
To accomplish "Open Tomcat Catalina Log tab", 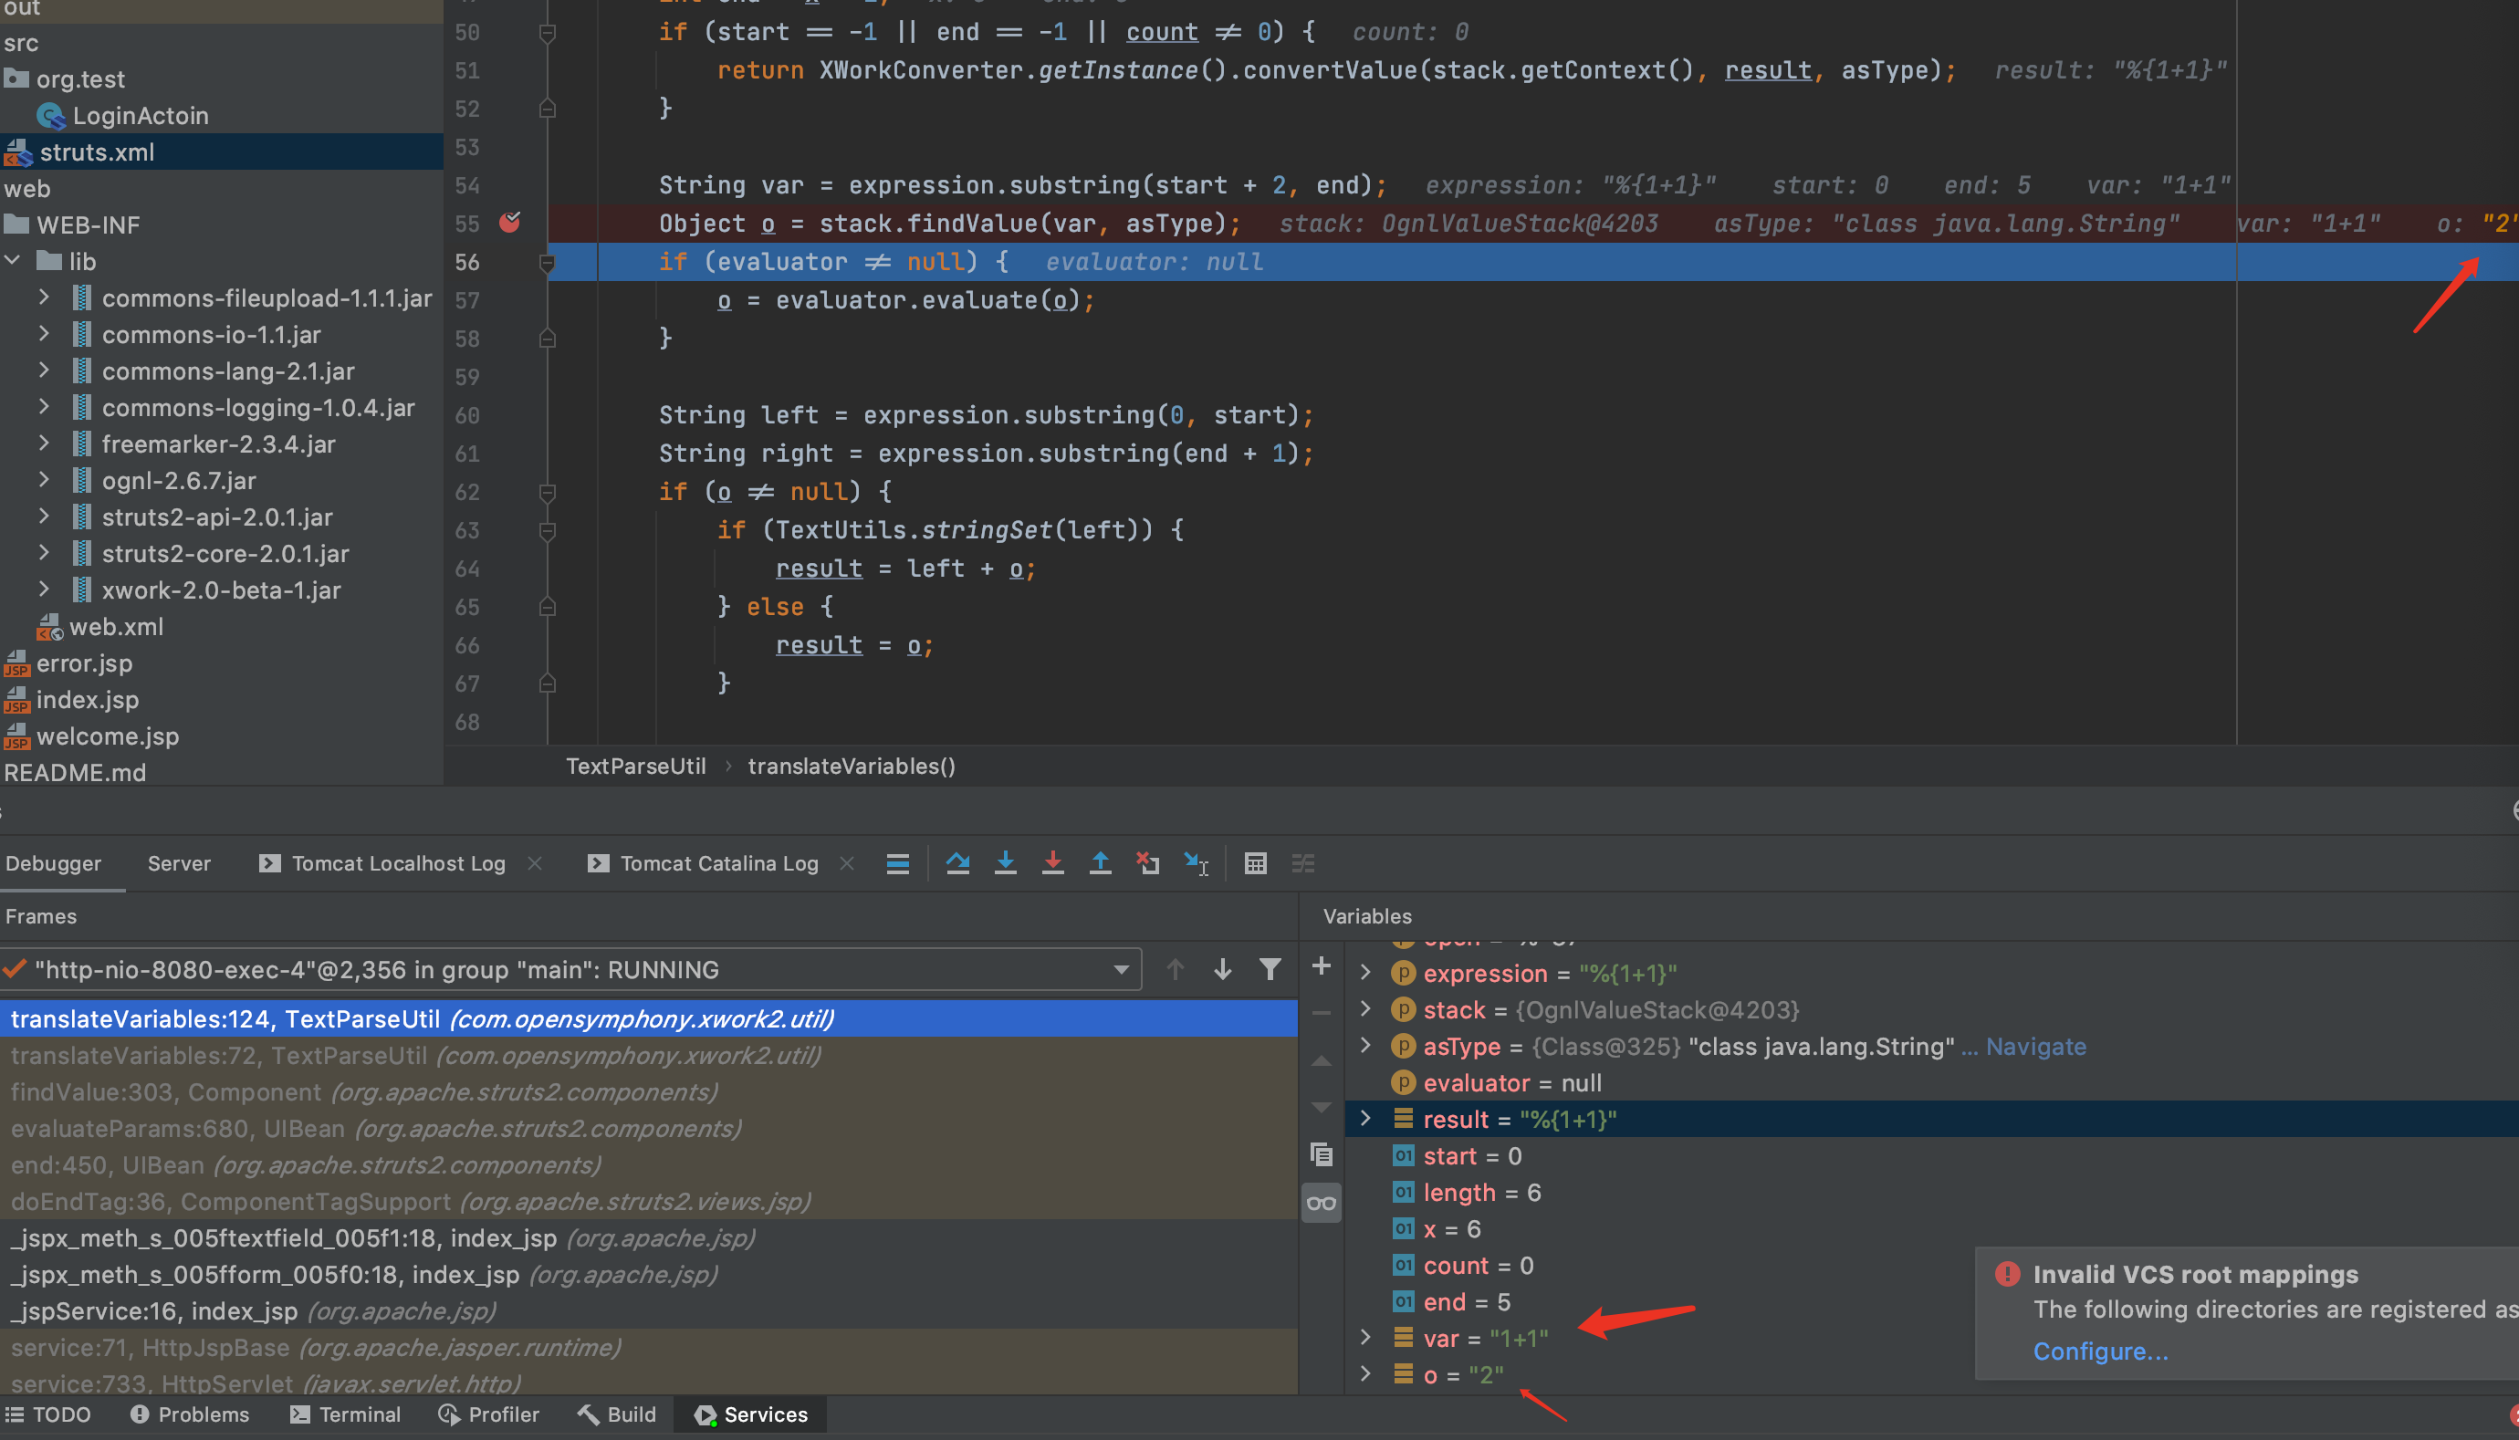I will (x=705, y=862).
